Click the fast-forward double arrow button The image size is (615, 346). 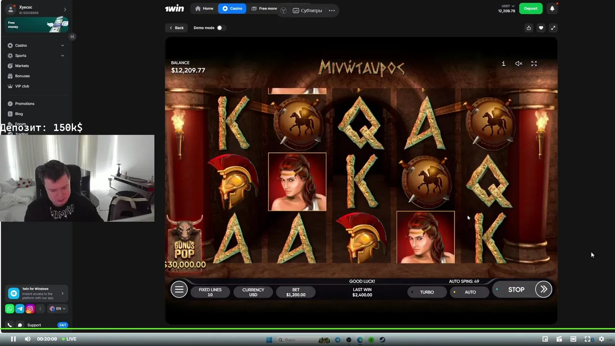(543, 289)
